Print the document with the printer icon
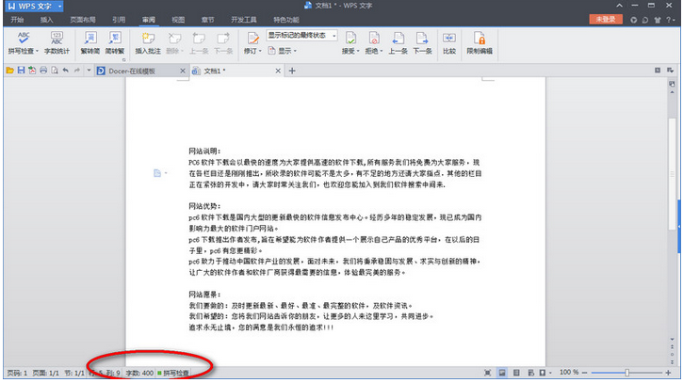 pos(43,70)
